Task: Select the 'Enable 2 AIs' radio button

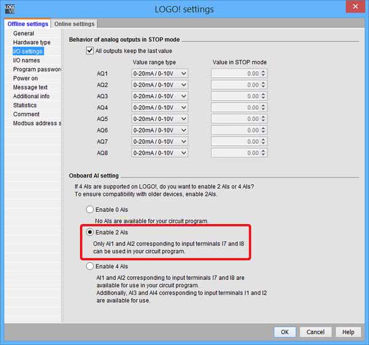Action: 90,233
